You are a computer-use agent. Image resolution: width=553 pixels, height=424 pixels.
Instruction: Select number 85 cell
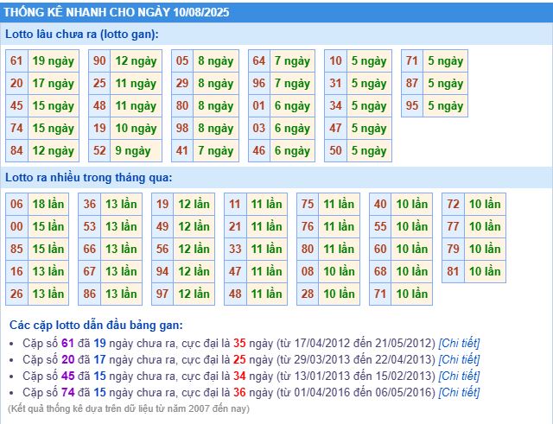click(16, 250)
